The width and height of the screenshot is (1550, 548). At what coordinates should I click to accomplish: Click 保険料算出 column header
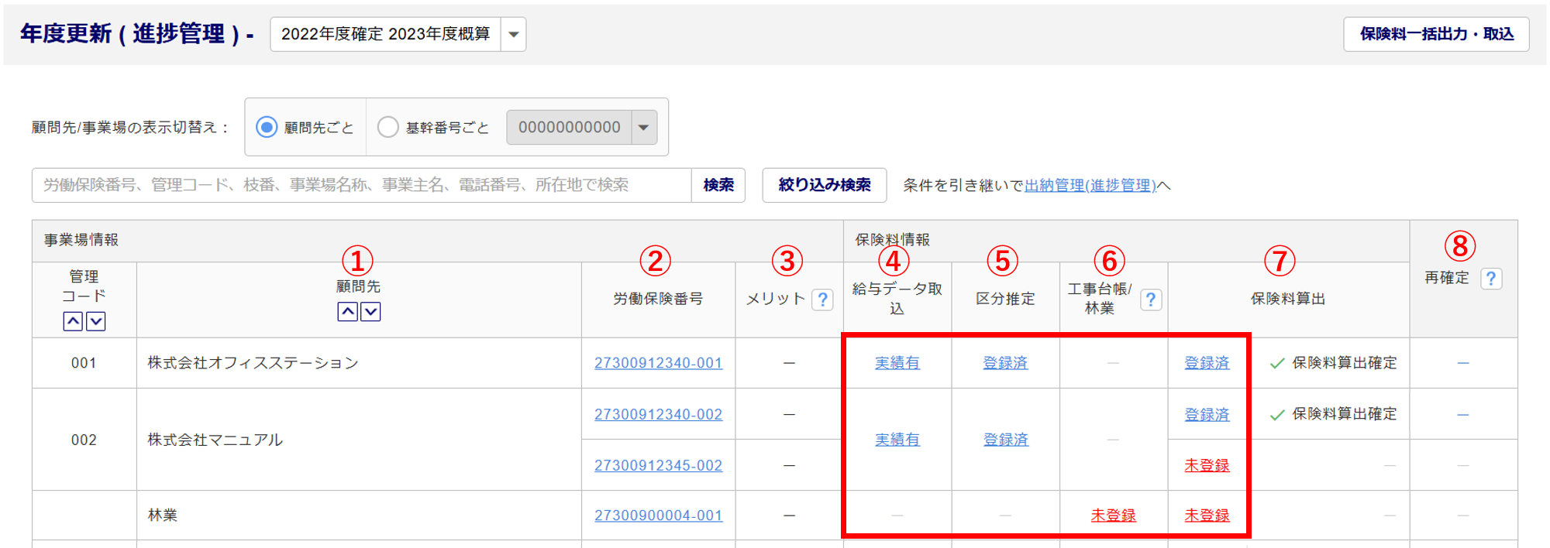(x=1288, y=299)
